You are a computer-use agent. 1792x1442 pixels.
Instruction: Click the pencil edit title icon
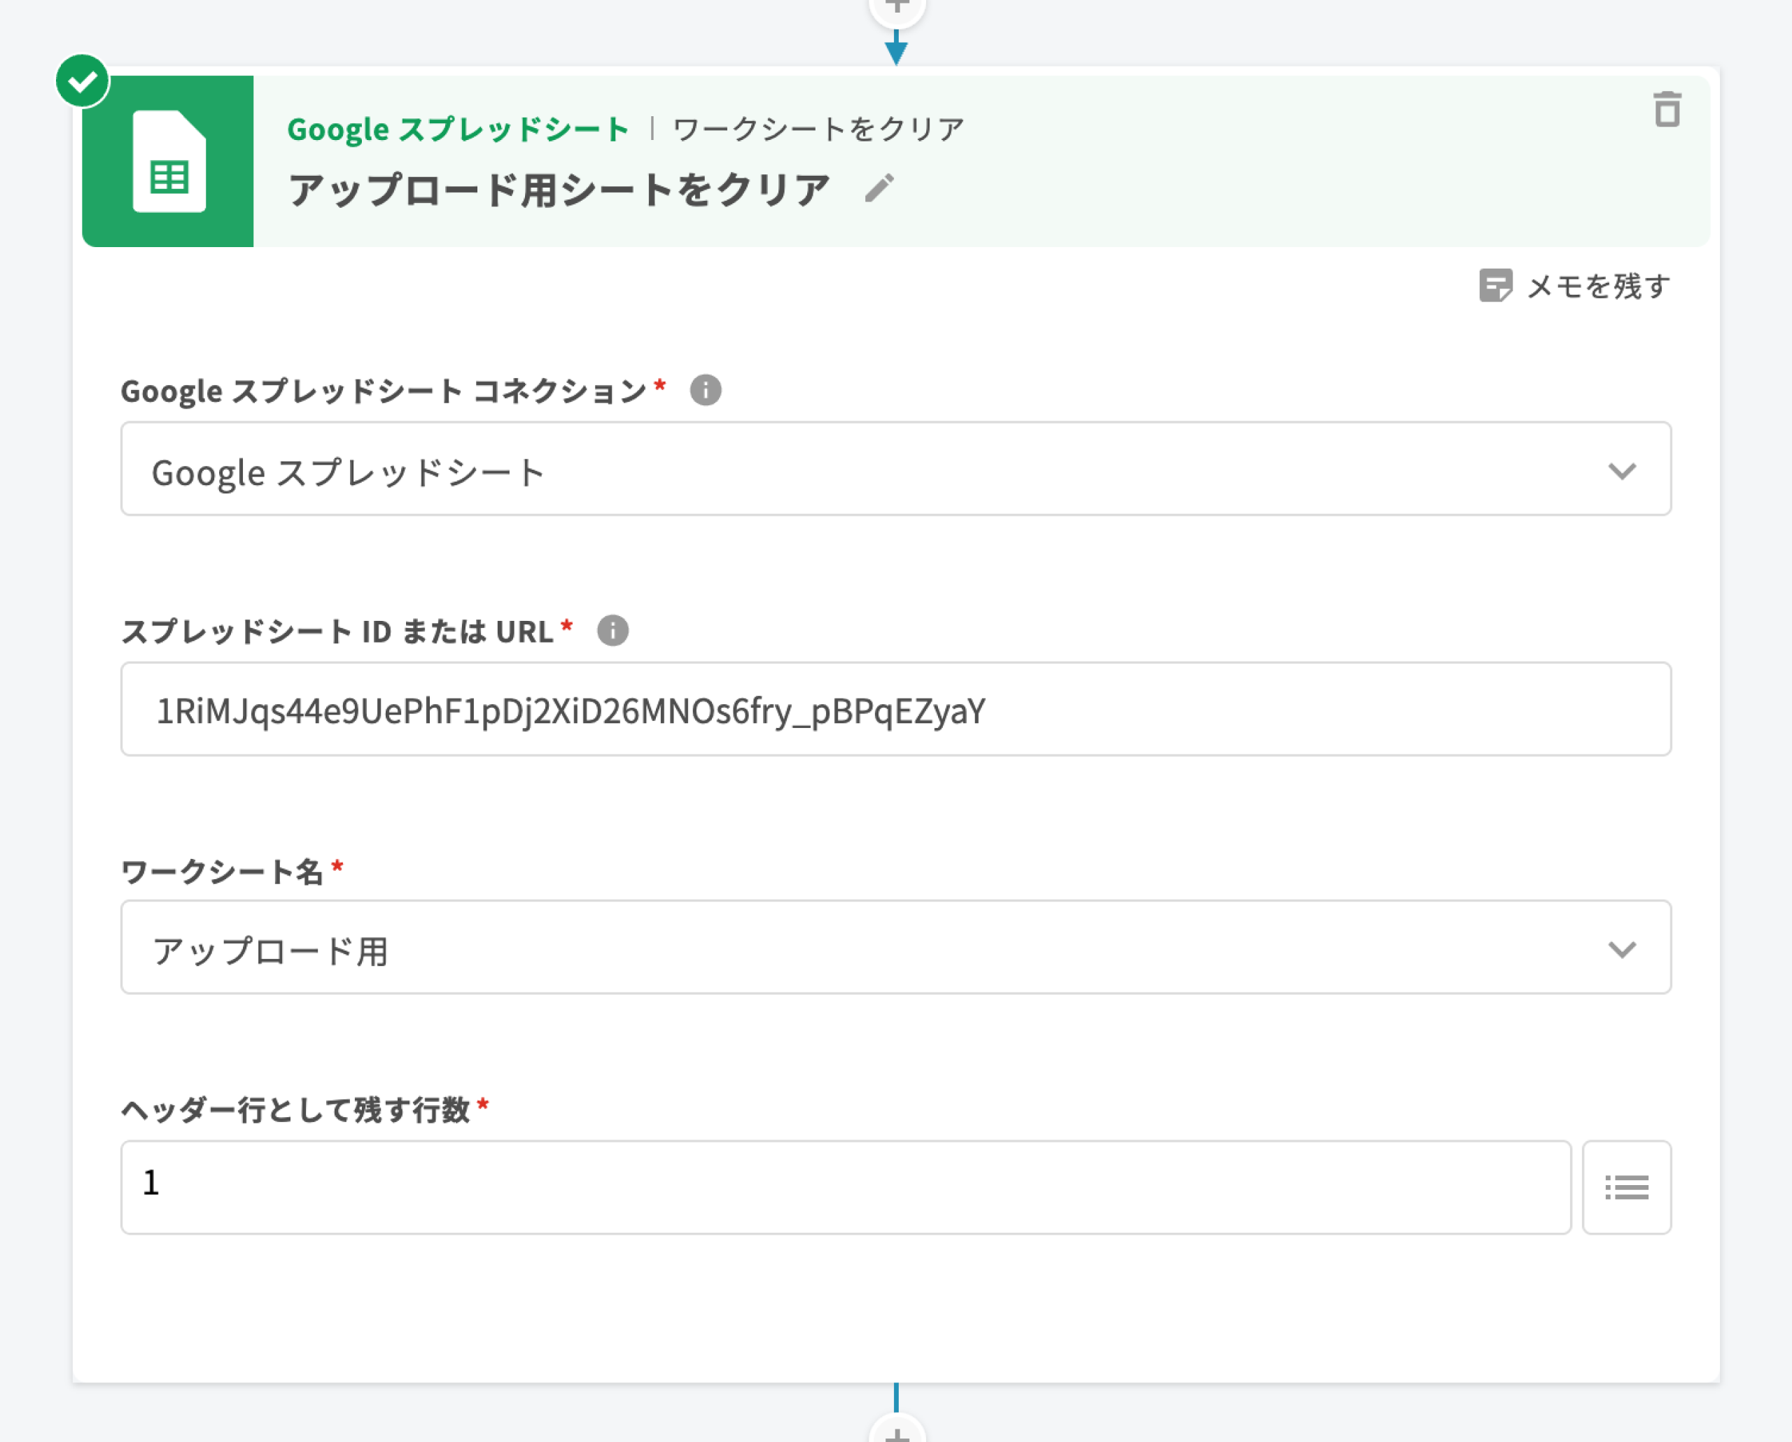click(x=878, y=188)
